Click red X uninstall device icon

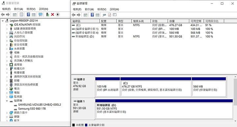pyautogui.click(x=52, y=14)
